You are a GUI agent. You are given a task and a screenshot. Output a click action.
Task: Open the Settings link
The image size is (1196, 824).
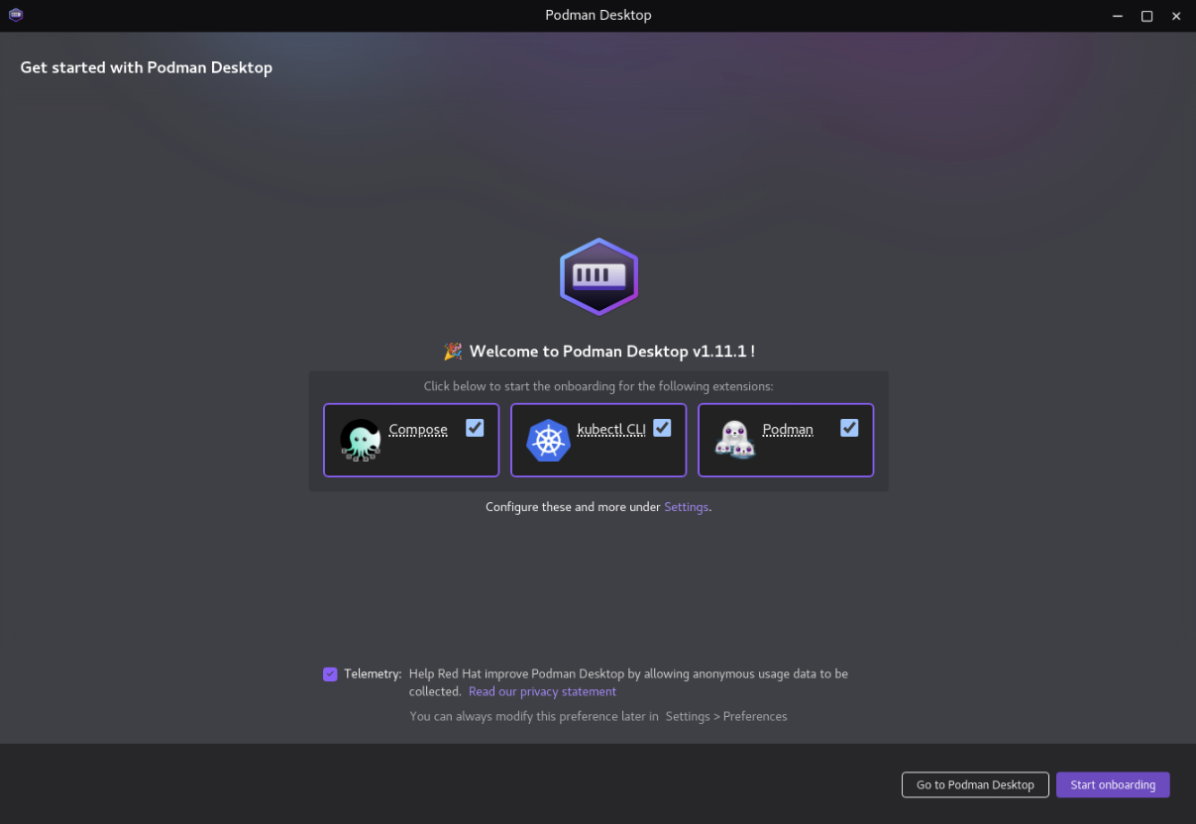(x=687, y=507)
